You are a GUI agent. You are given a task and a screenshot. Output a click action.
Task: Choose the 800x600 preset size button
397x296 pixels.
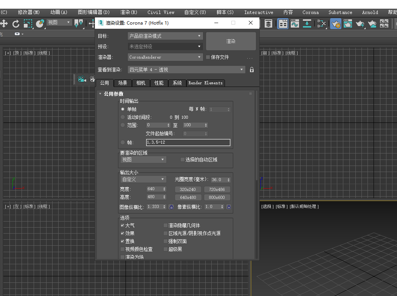click(x=217, y=197)
